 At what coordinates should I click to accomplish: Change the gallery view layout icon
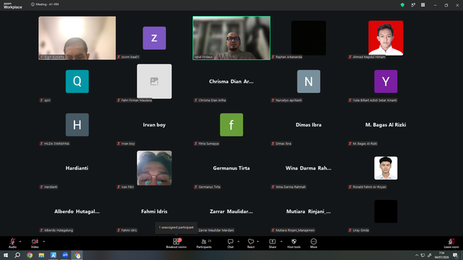422,5
